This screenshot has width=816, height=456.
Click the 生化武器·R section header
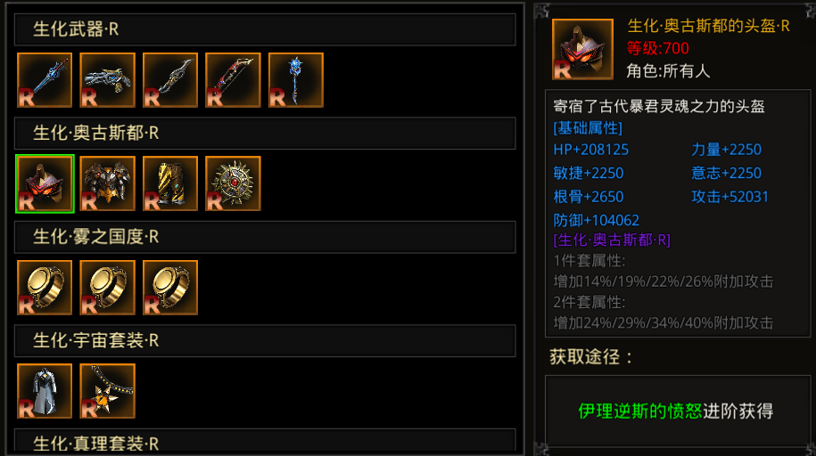(x=265, y=29)
